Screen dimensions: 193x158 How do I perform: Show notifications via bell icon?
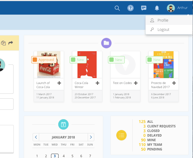(157, 8)
